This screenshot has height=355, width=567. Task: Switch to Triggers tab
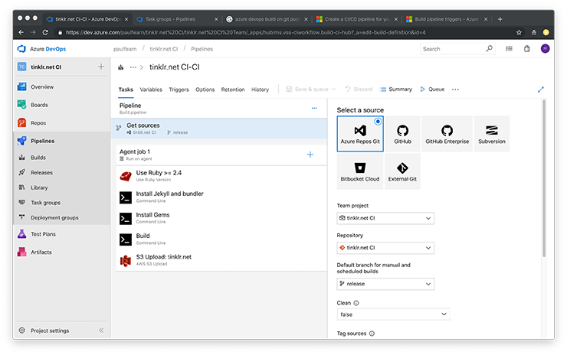pos(179,90)
